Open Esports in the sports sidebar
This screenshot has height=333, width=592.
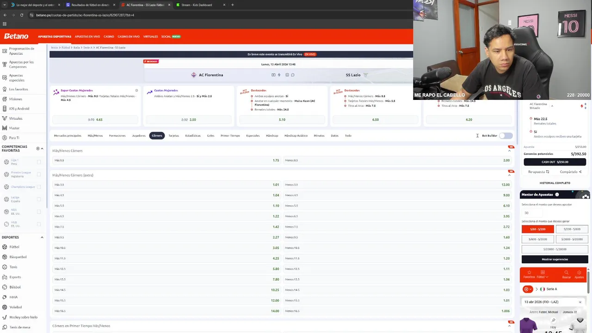point(15,277)
